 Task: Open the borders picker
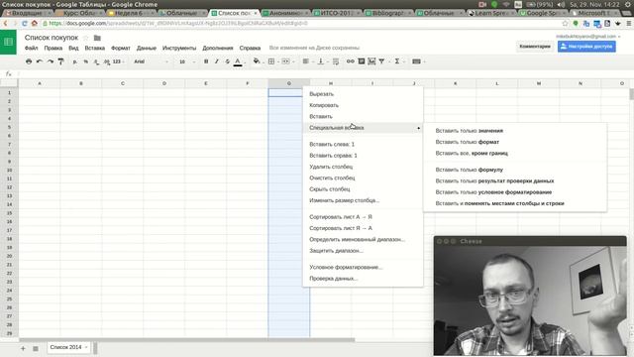coord(271,61)
